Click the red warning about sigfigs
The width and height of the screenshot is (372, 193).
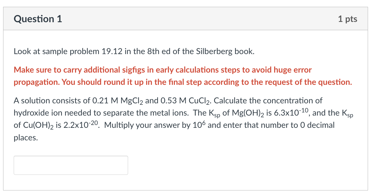click(162, 70)
